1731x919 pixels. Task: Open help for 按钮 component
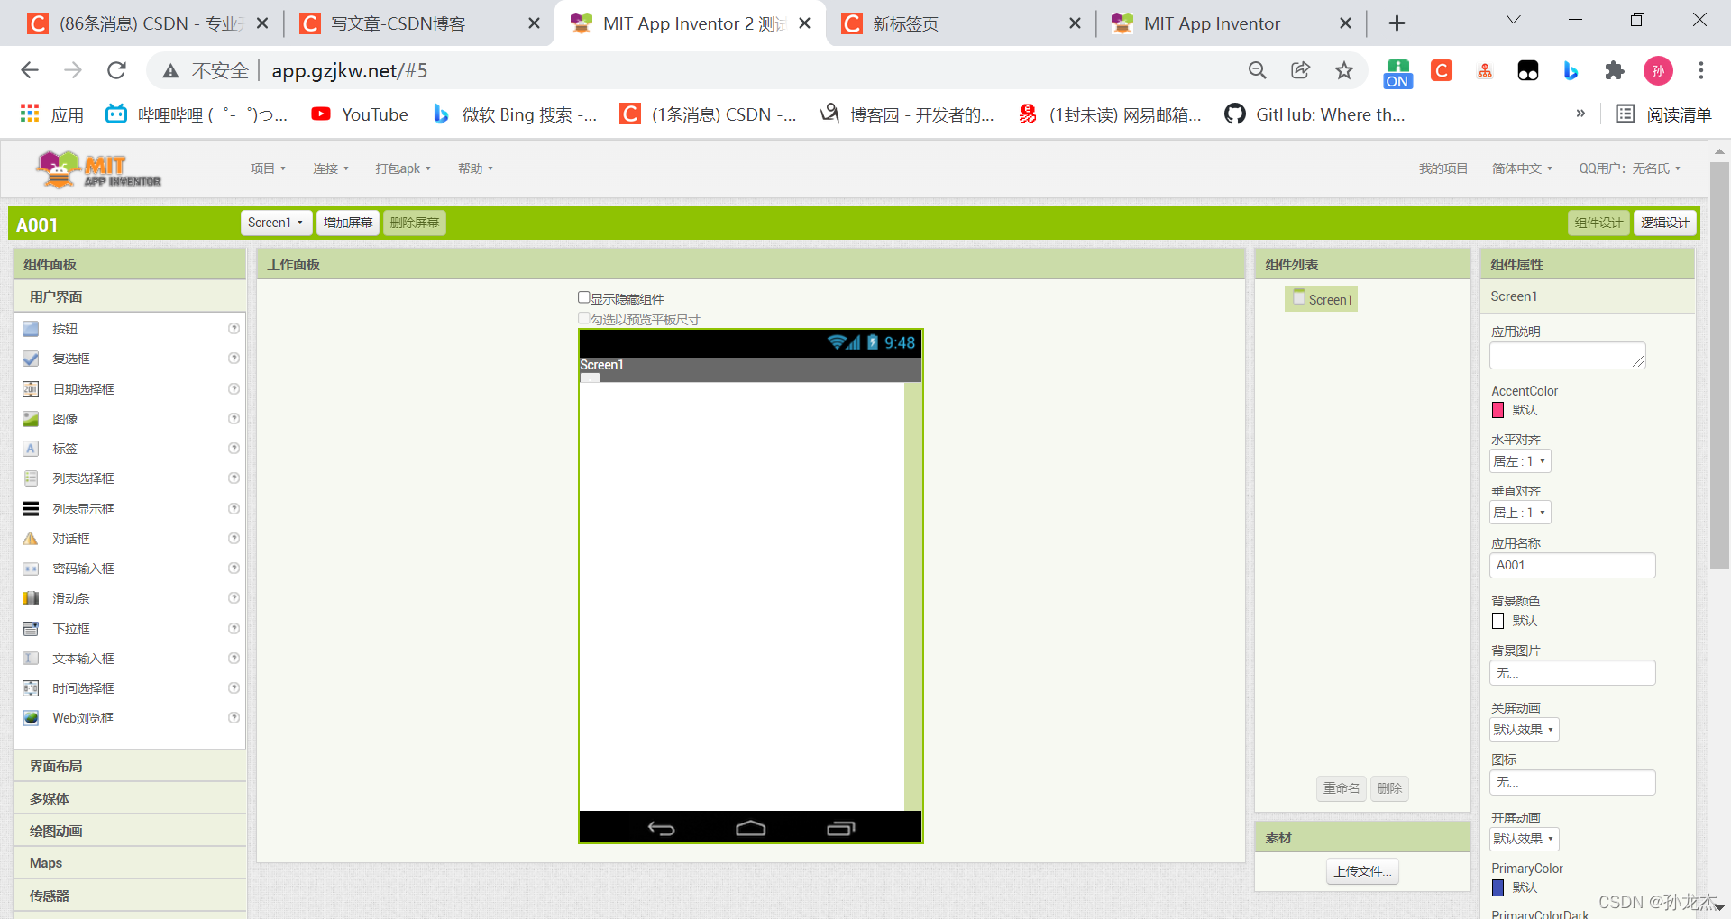(x=234, y=329)
